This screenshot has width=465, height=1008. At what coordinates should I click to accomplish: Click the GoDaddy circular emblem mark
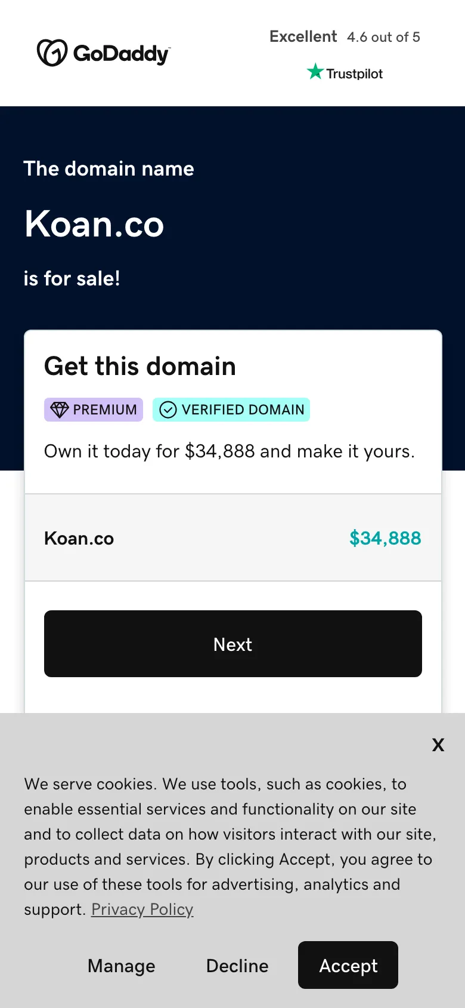(51, 53)
